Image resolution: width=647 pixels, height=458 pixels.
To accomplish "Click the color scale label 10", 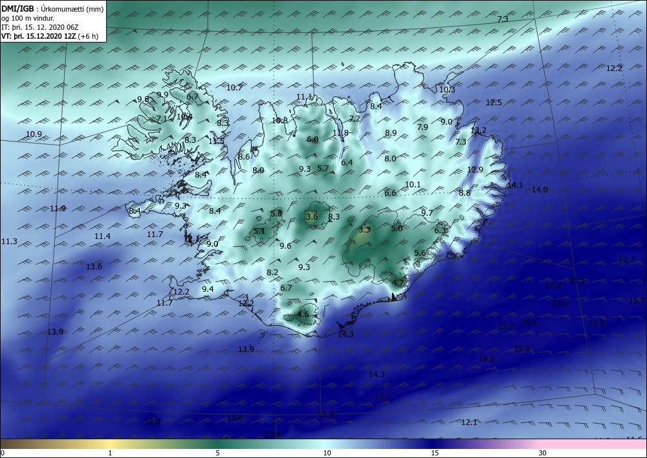I will [327, 453].
